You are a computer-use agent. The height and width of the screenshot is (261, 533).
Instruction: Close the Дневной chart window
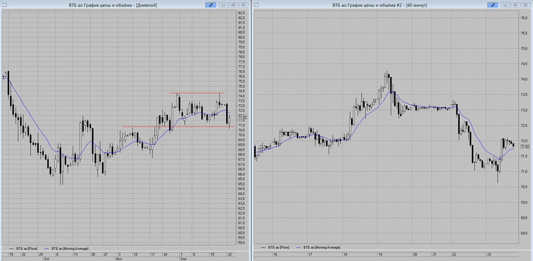[244, 4]
